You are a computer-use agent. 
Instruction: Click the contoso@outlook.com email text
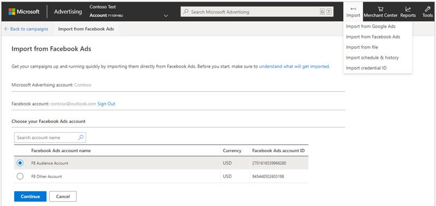tap(73, 104)
